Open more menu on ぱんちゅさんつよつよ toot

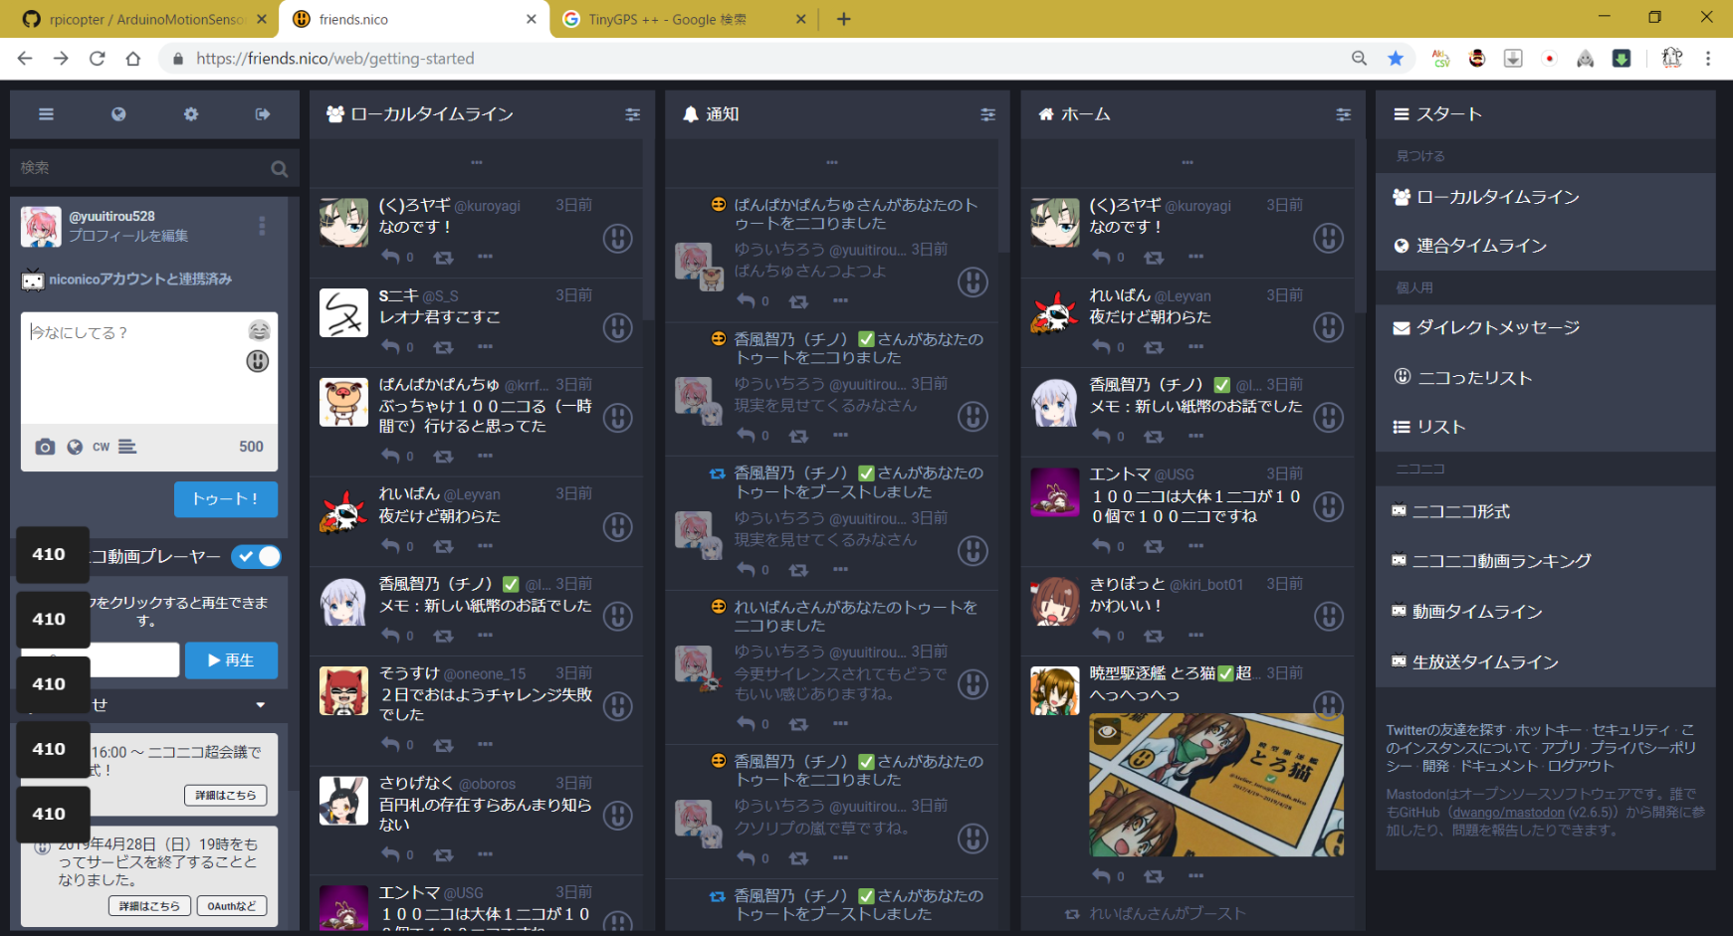pos(840,301)
